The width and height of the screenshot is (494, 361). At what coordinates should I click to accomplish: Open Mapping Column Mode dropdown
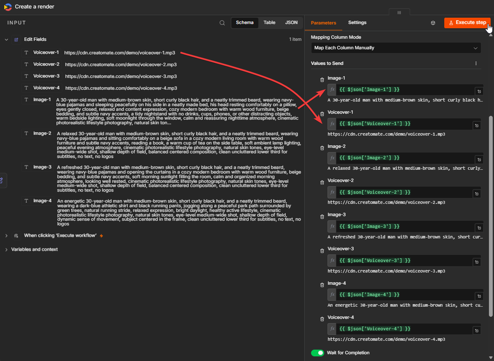point(396,48)
